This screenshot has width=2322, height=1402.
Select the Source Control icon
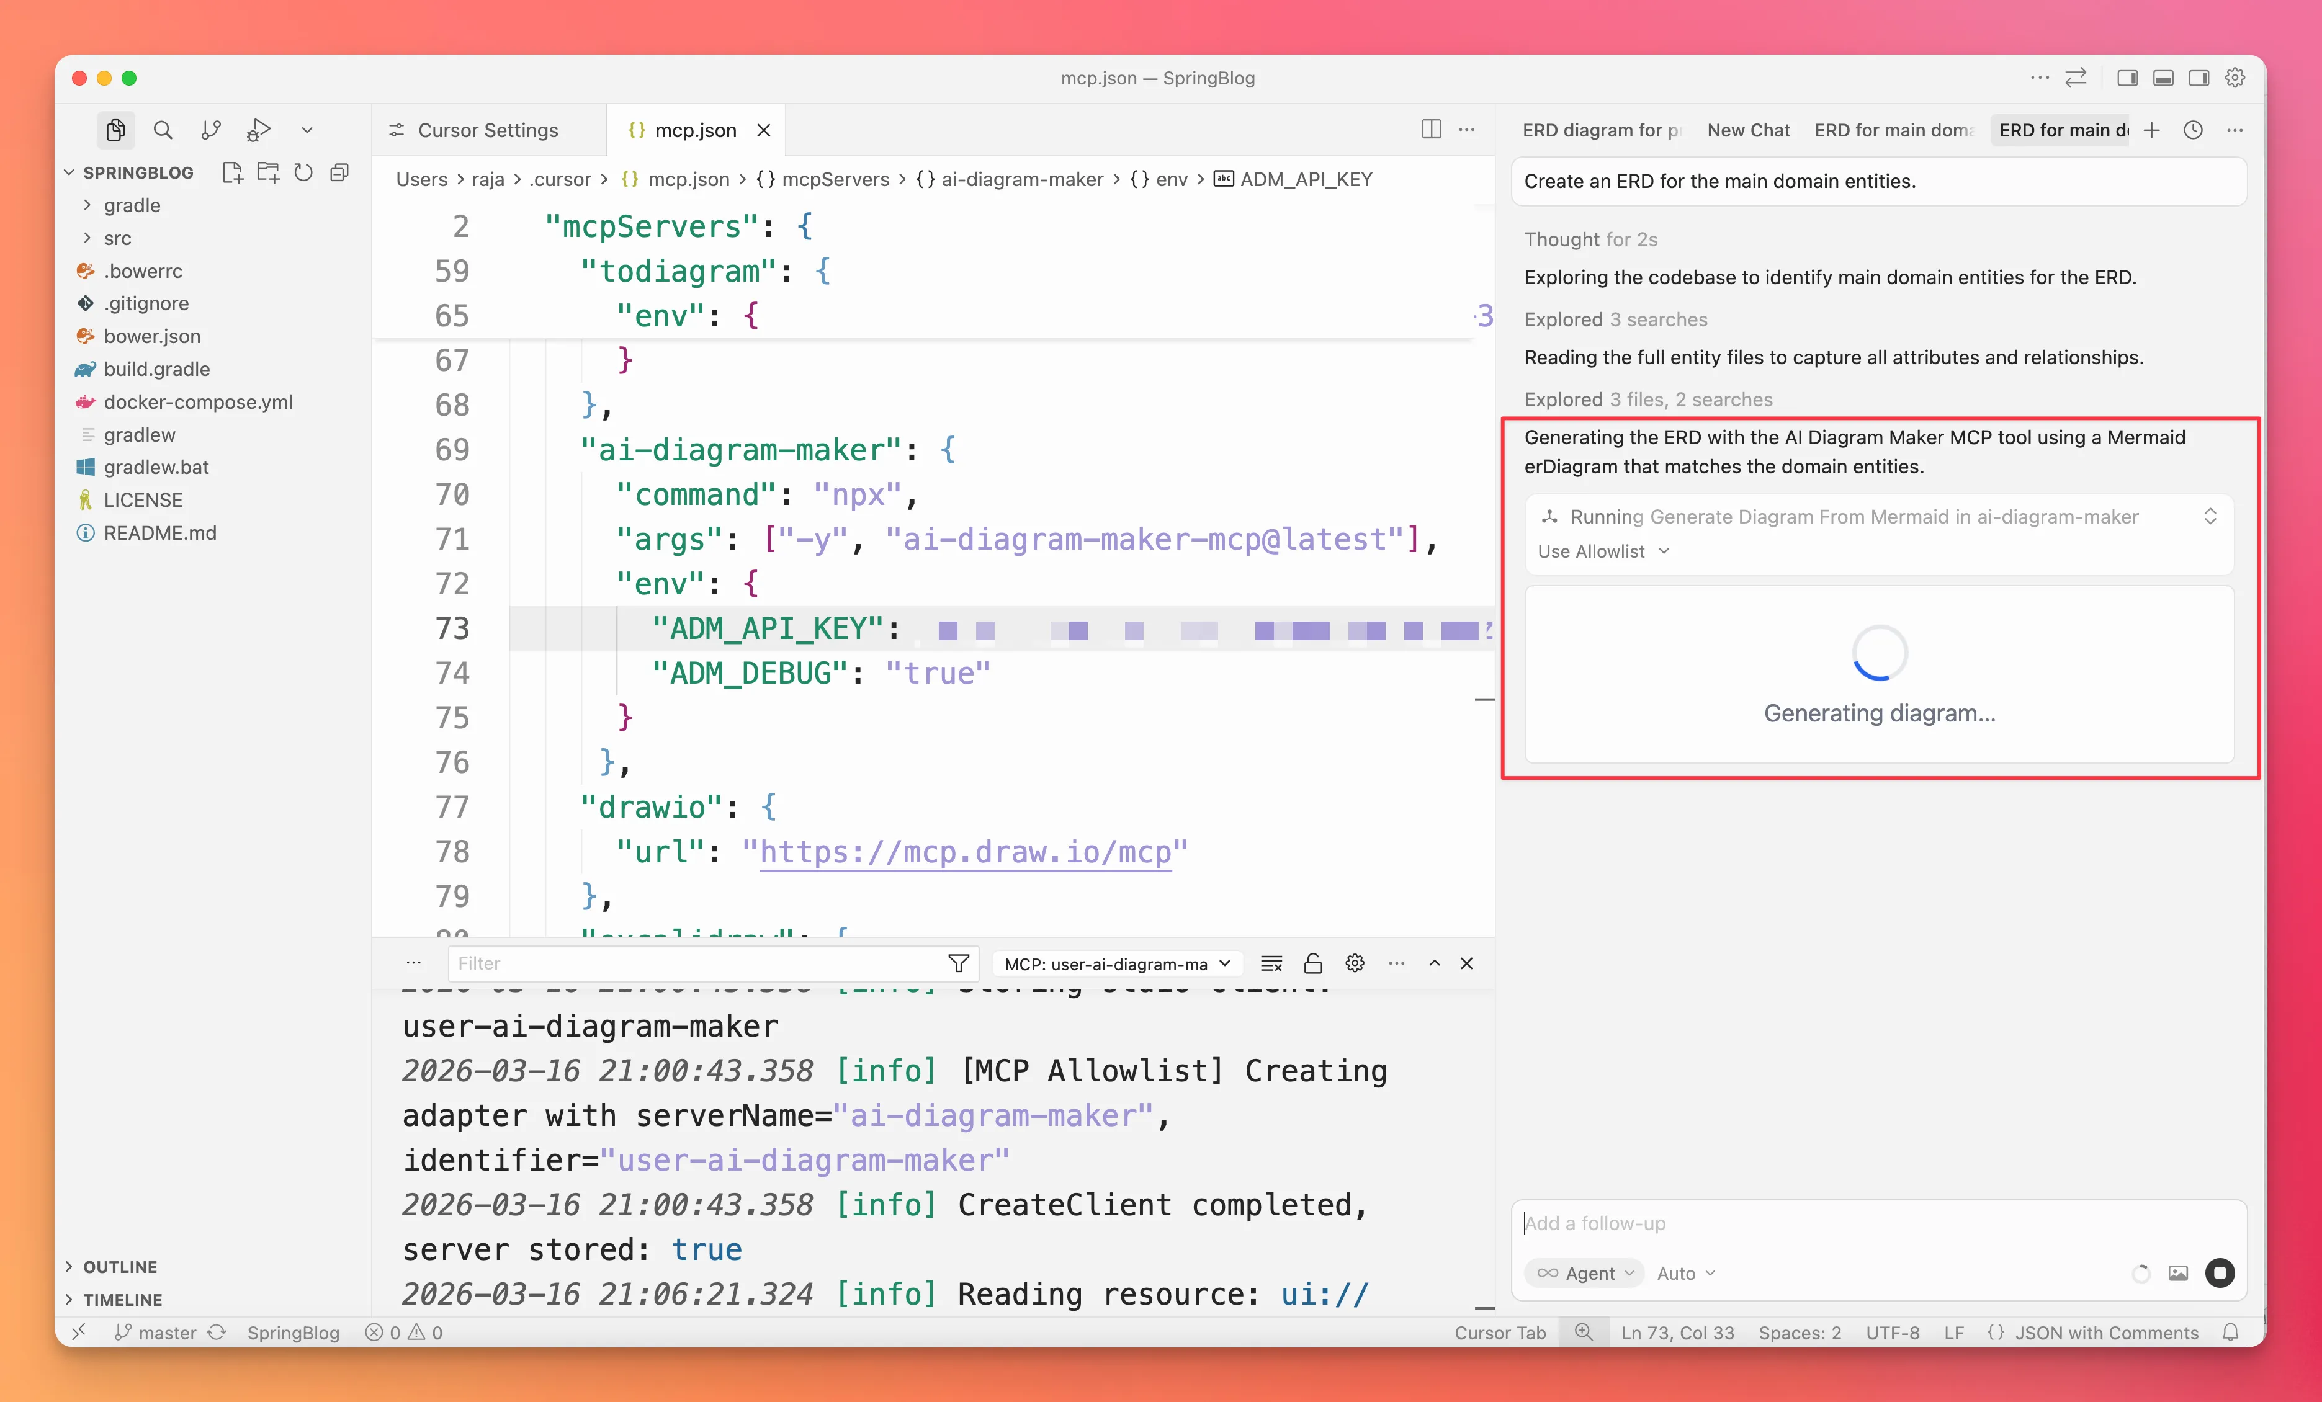click(211, 130)
